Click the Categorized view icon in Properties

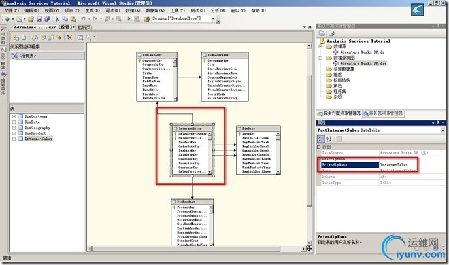(321, 139)
